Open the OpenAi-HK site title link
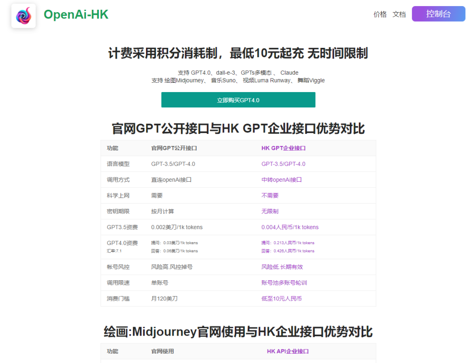Screen dimensions: 476x363 pyautogui.click(x=76, y=14)
